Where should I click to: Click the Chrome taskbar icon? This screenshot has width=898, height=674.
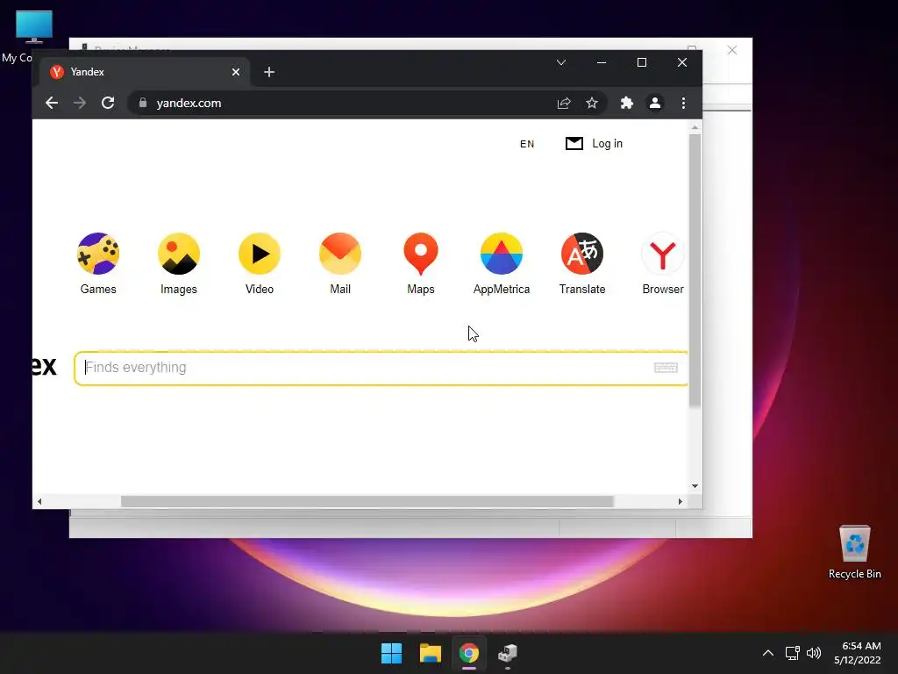[x=468, y=653]
